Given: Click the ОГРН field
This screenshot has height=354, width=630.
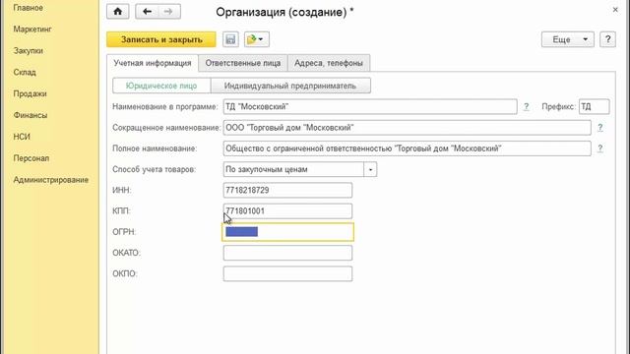Looking at the screenshot, I should tap(287, 232).
